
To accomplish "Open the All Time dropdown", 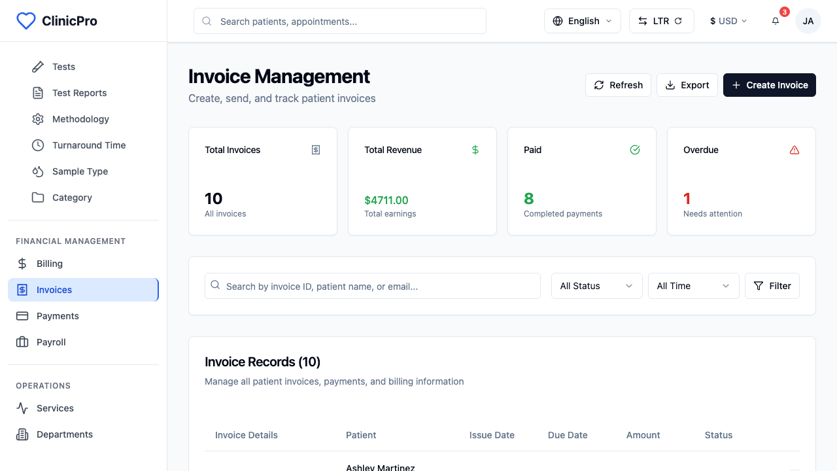I will point(694,286).
